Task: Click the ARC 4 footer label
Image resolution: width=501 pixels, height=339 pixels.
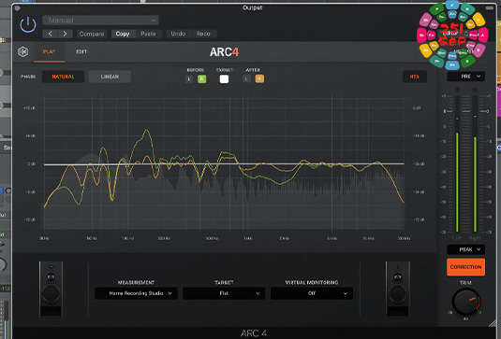Action: [254, 333]
